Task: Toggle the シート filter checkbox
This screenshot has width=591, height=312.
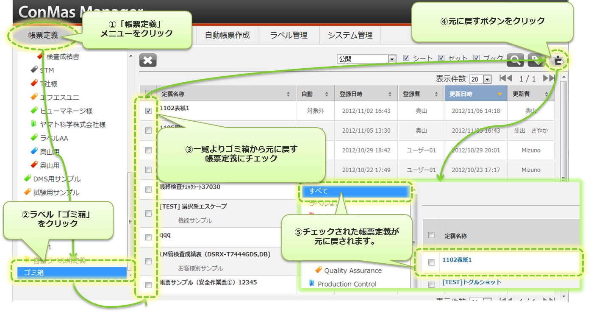Action: pos(406,58)
